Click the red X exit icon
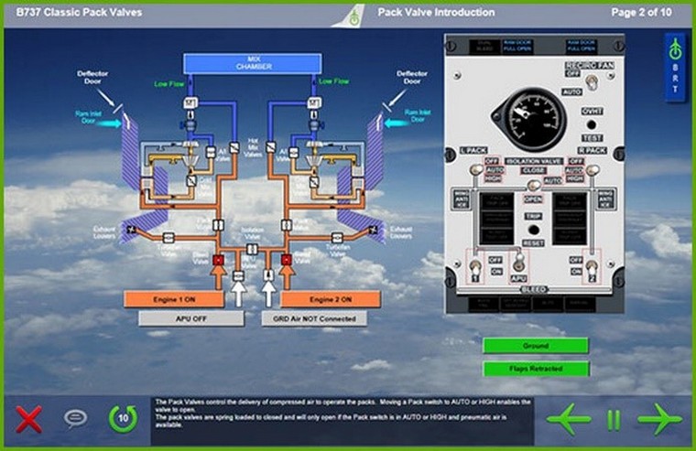The height and width of the screenshot is (451, 696). [x=29, y=419]
